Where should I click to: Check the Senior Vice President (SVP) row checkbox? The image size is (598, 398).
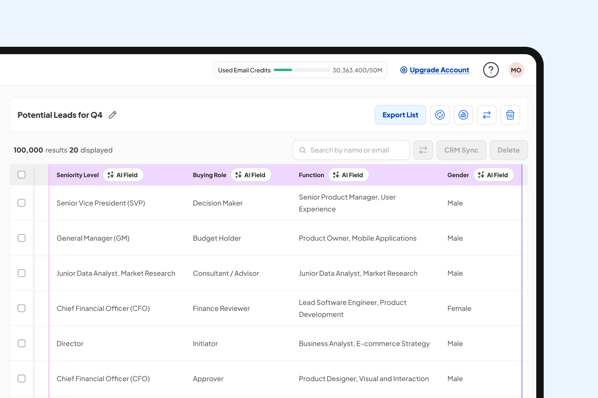point(21,203)
